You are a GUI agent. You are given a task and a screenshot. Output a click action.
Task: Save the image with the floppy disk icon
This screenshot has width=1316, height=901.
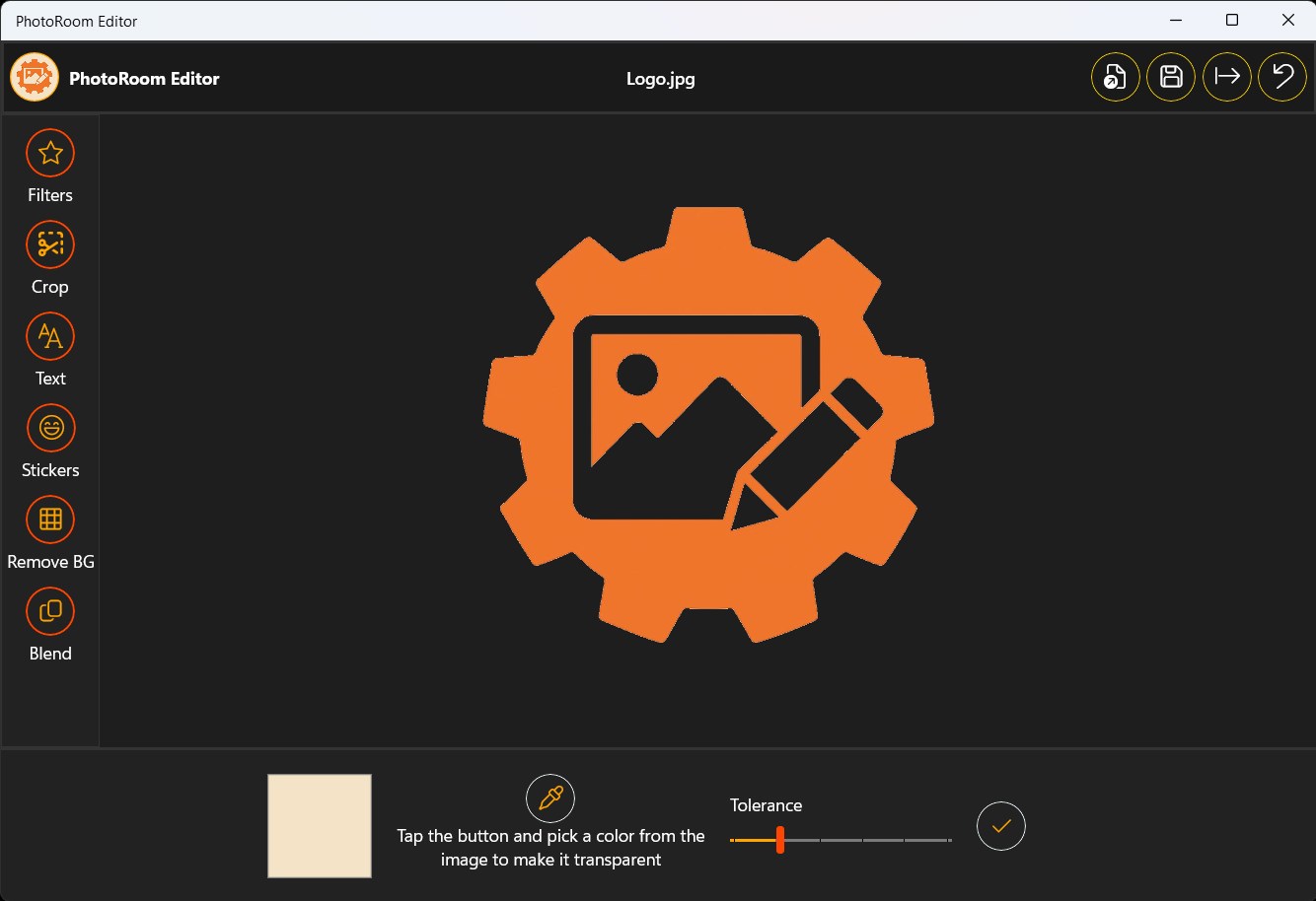1171,77
